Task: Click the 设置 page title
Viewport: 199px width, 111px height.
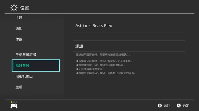Action: point(25,8)
